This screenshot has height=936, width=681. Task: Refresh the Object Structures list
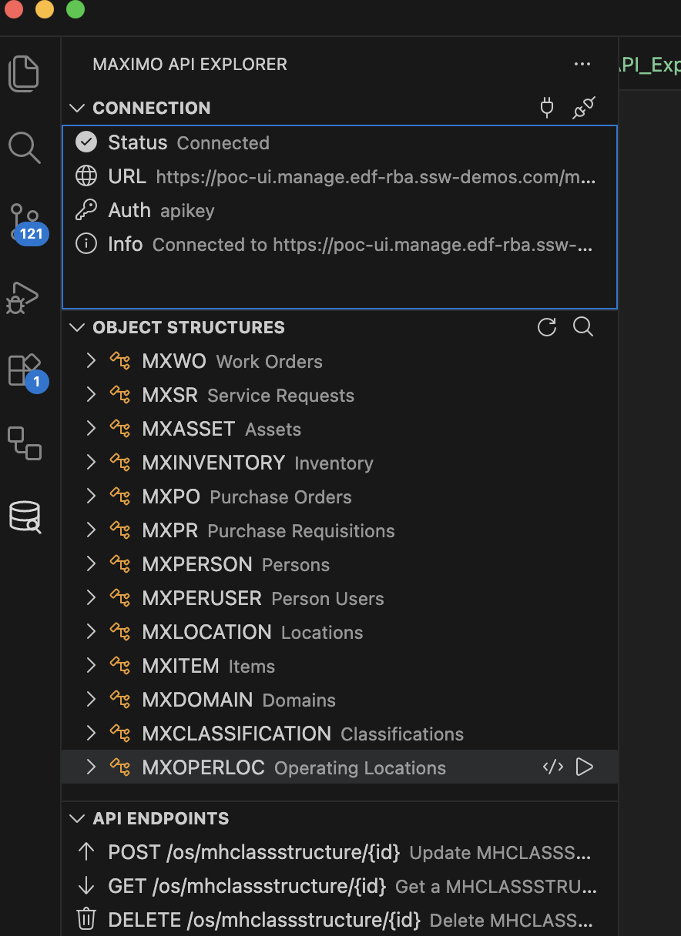547,327
